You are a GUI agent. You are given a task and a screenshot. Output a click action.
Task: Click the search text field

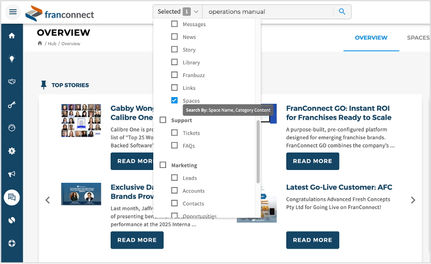(x=267, y=12)
